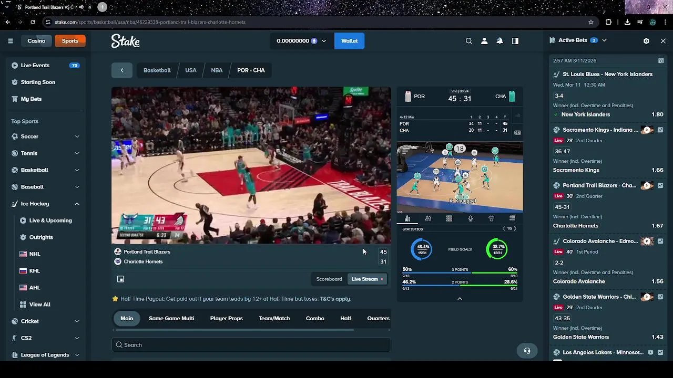Go to previous statistics page arrow
This screenshot has width=673, height=378.
[x=503, y=229]
